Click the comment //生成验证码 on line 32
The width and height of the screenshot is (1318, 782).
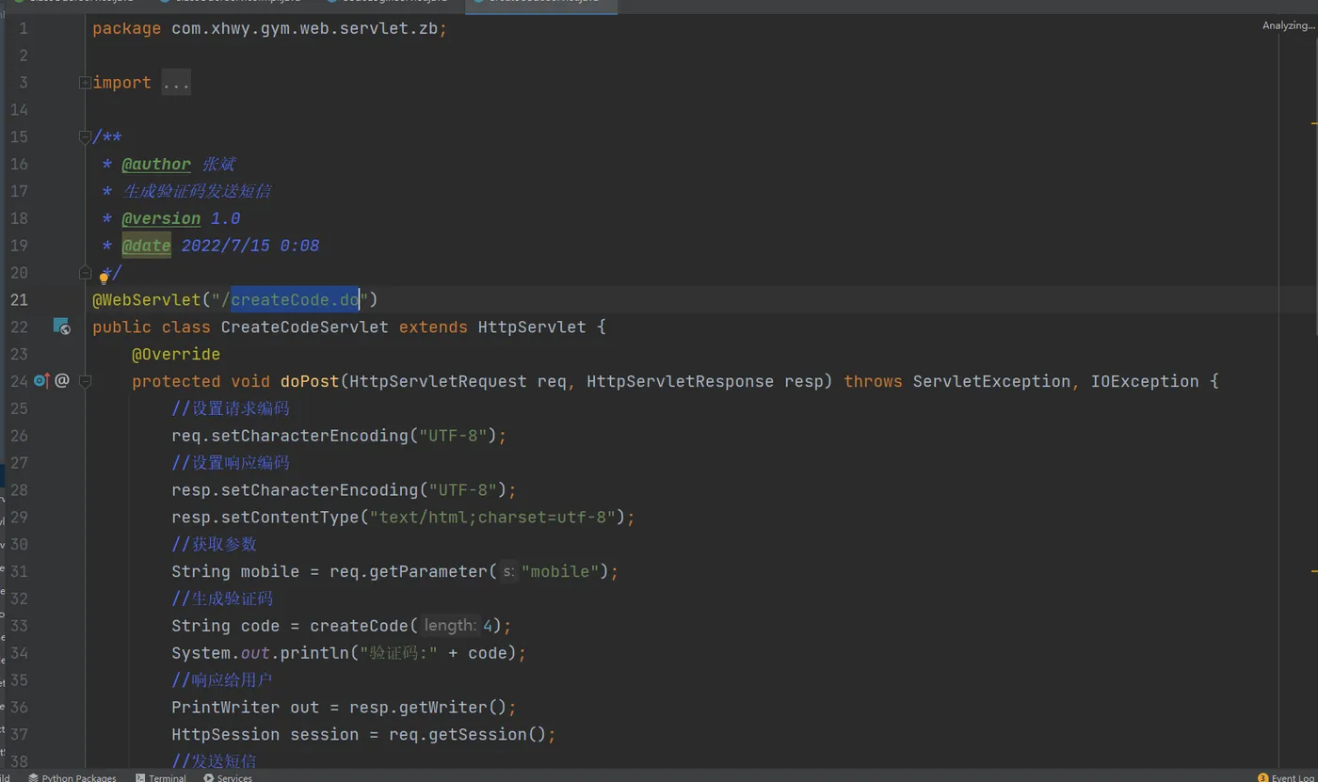[x=222, y=599]
